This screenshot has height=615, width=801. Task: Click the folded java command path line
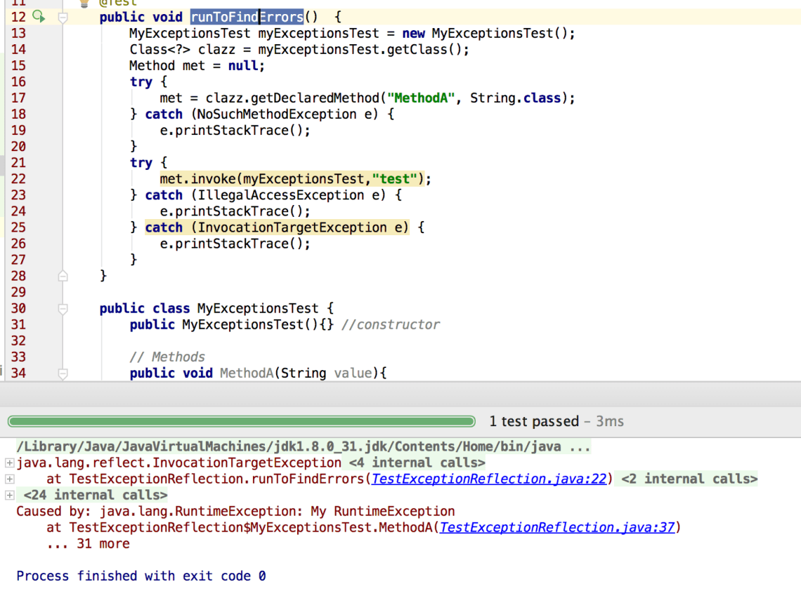coord(303,447)
